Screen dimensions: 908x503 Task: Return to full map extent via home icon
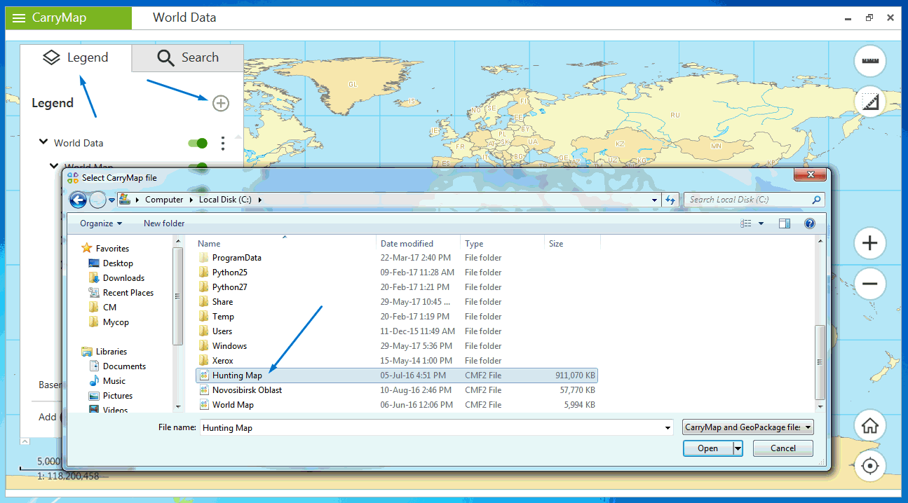[x=869, y=425]
